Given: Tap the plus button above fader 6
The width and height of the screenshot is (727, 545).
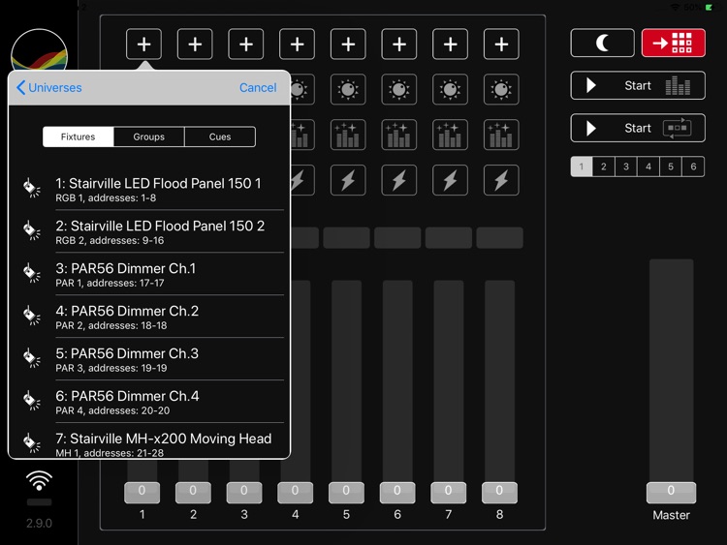Looking at the screenshot, I should (x=399, y=45).
